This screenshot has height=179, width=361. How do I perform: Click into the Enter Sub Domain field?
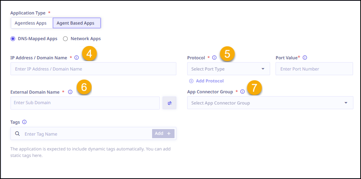85,103
